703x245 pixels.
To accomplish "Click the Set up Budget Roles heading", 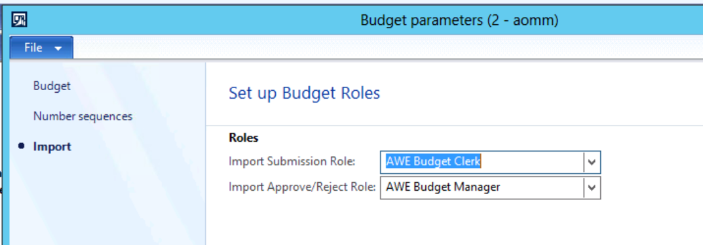I will click(x=305, y=93).
